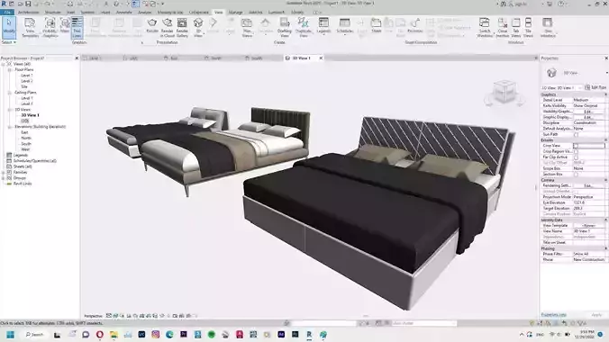Image resolution: width=609 pixels, height=342 pixels.
Task: Open the 3D View type selector dropdown
Action: point(606,73)
